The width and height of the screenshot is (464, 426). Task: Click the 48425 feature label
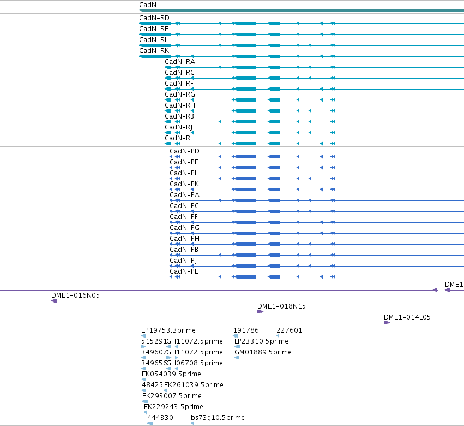(153, 385)
